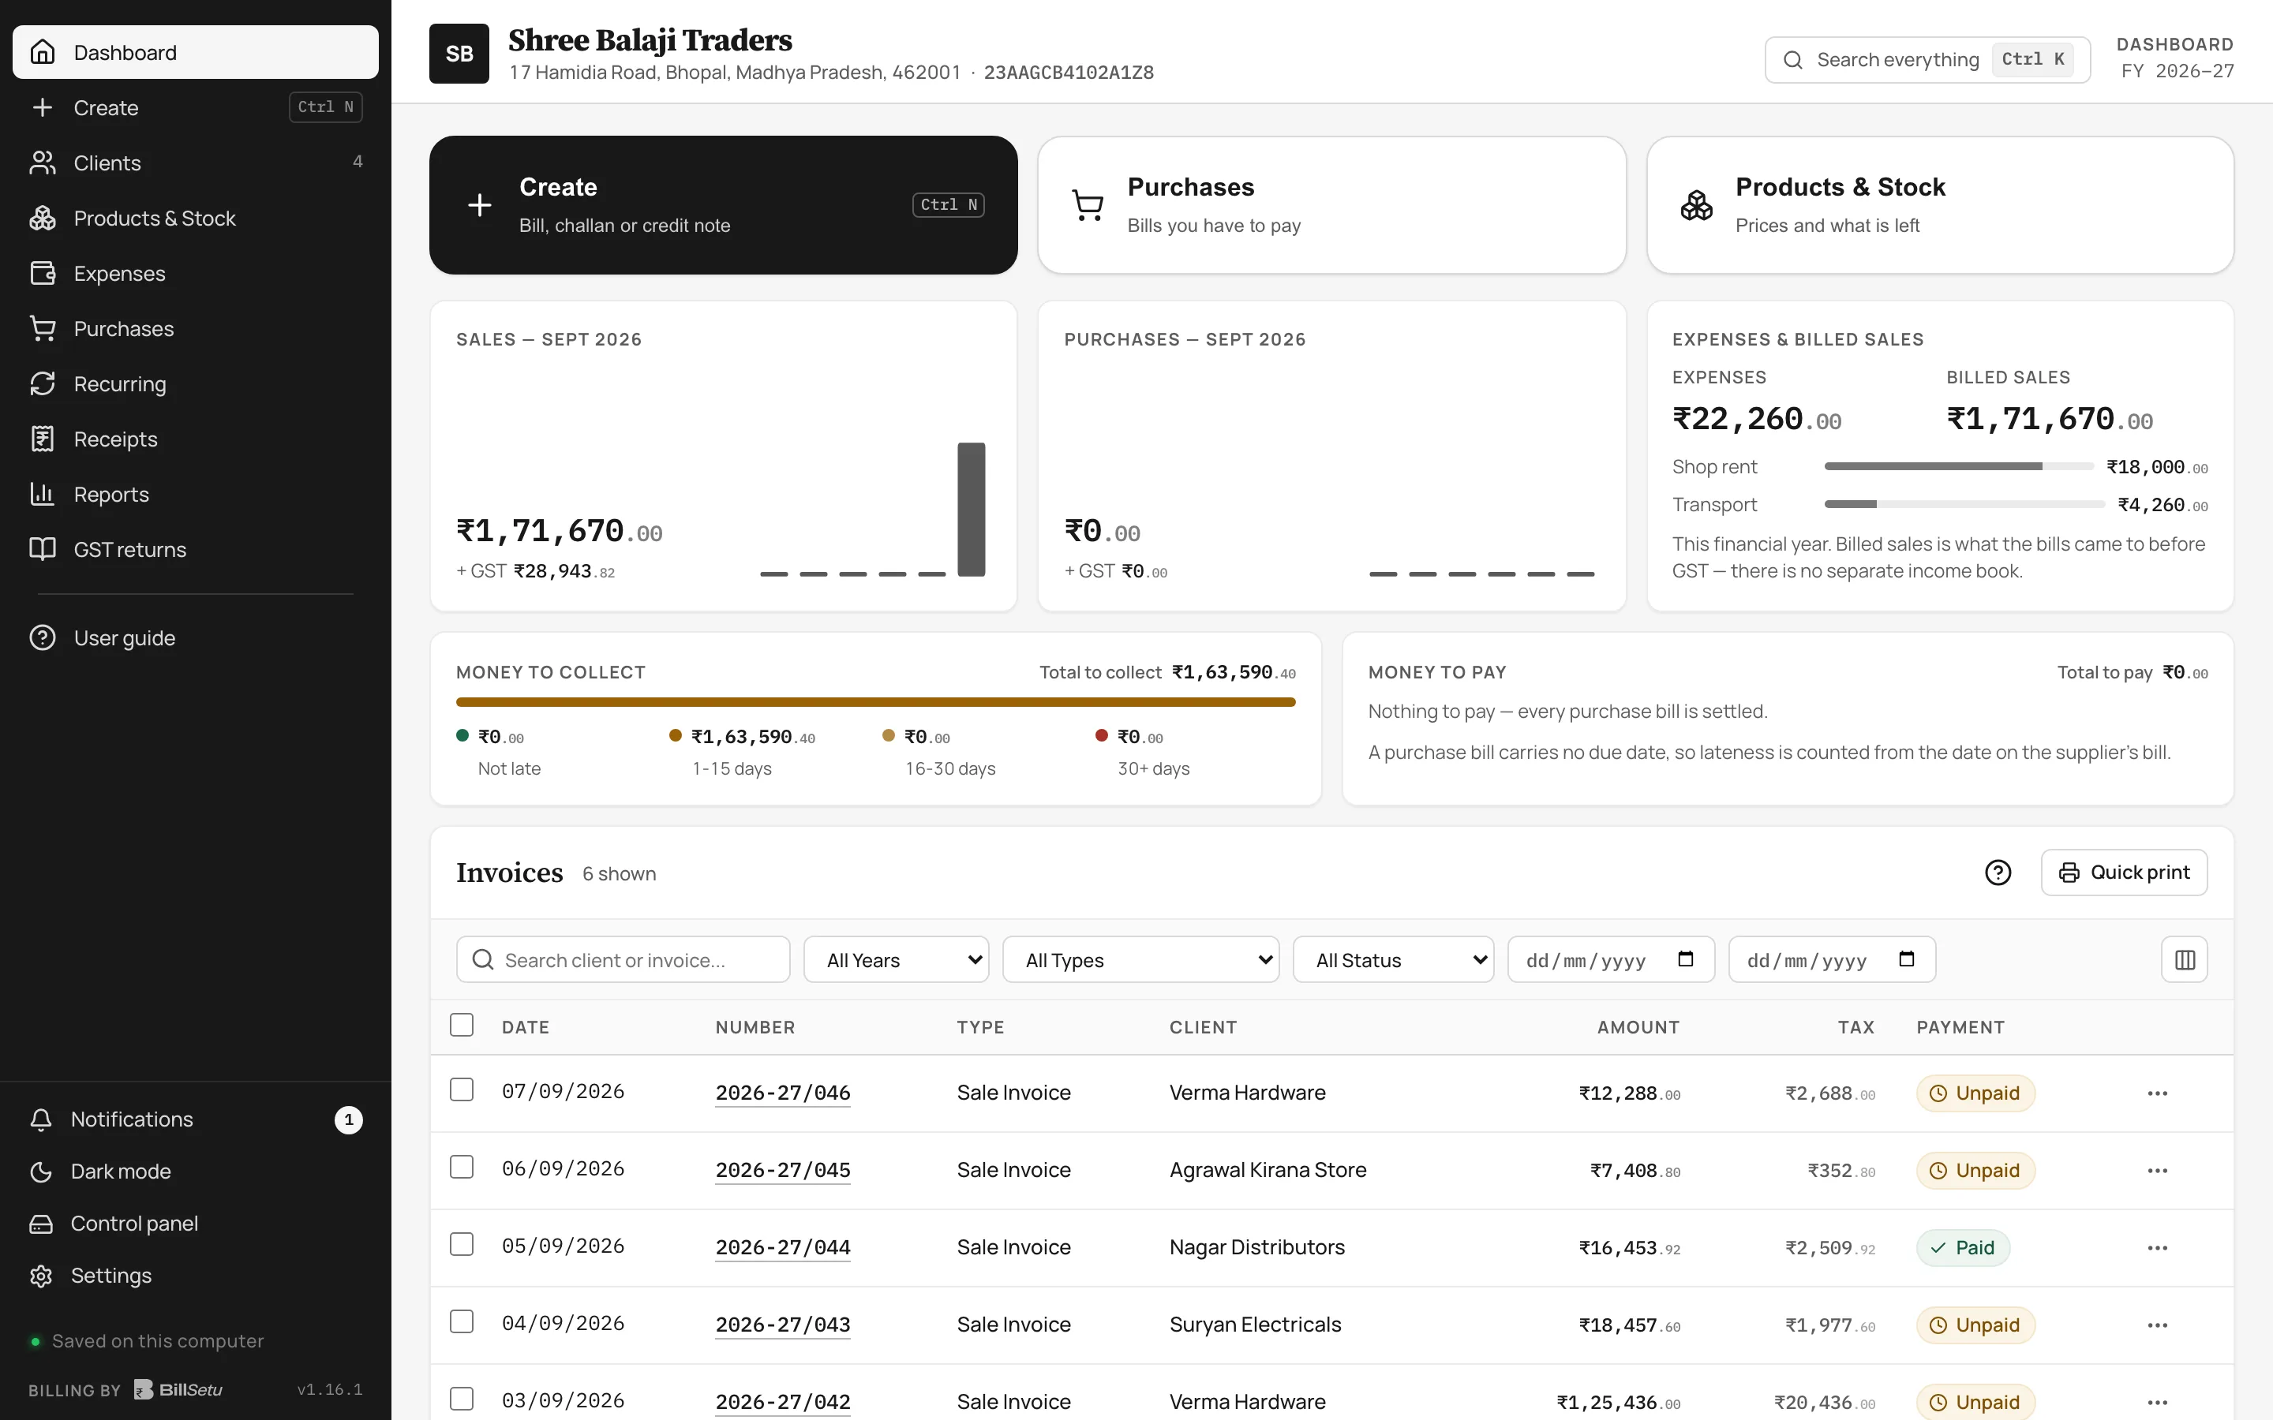The image size is (2273, 1420).
Task: Open the Clients menu item
Action: [196, 163]
